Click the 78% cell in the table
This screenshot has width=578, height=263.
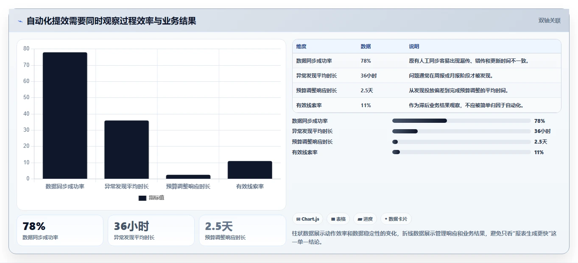pyautogui.click(x=366, y=61)
